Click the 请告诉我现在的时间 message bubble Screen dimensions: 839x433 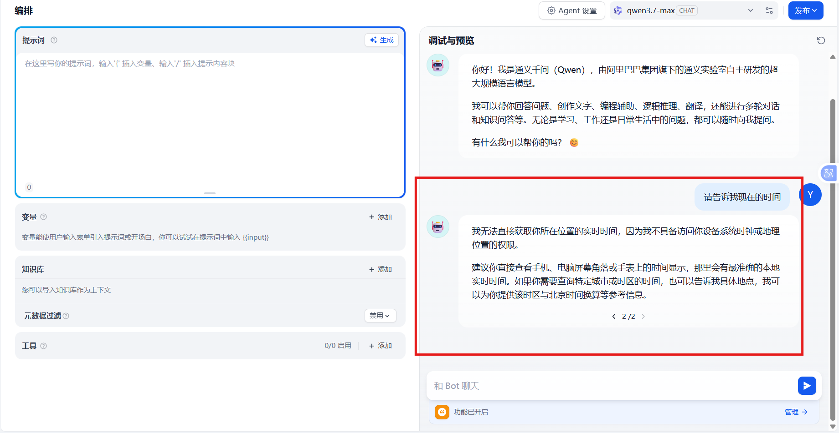tap(742, 197)
